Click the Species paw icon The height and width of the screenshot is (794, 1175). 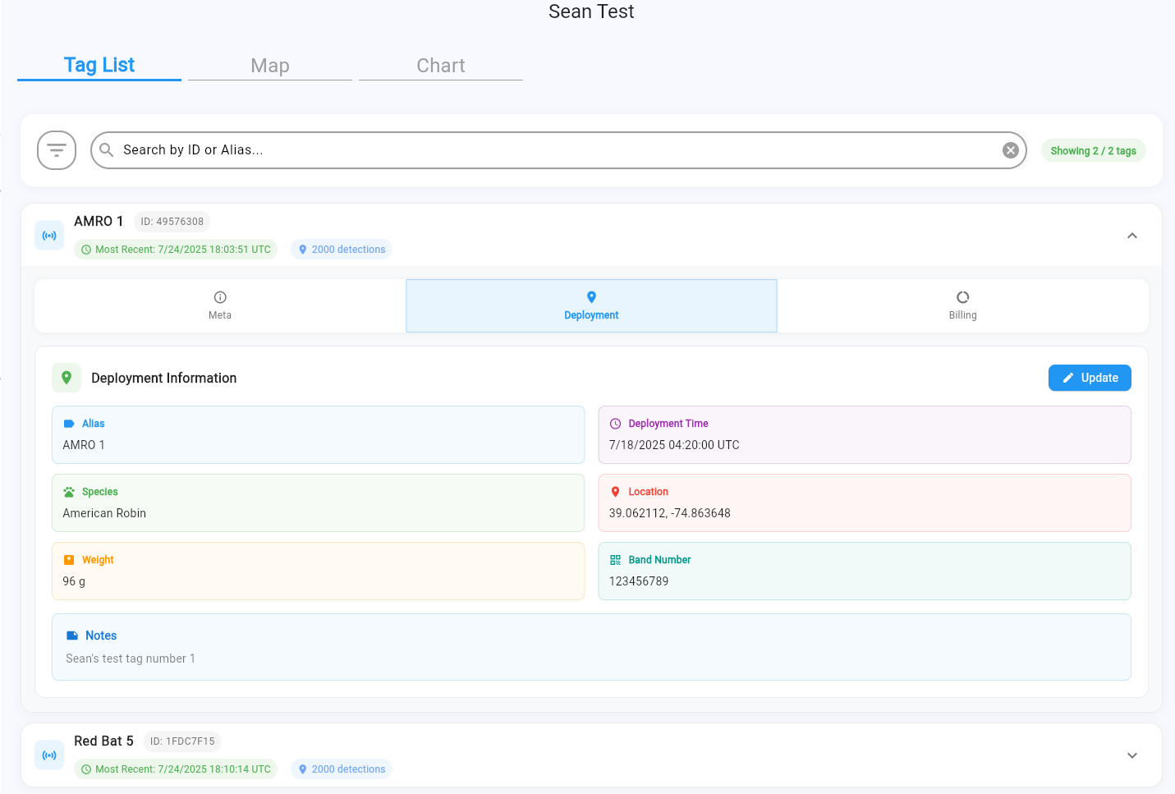click(69, 492)
